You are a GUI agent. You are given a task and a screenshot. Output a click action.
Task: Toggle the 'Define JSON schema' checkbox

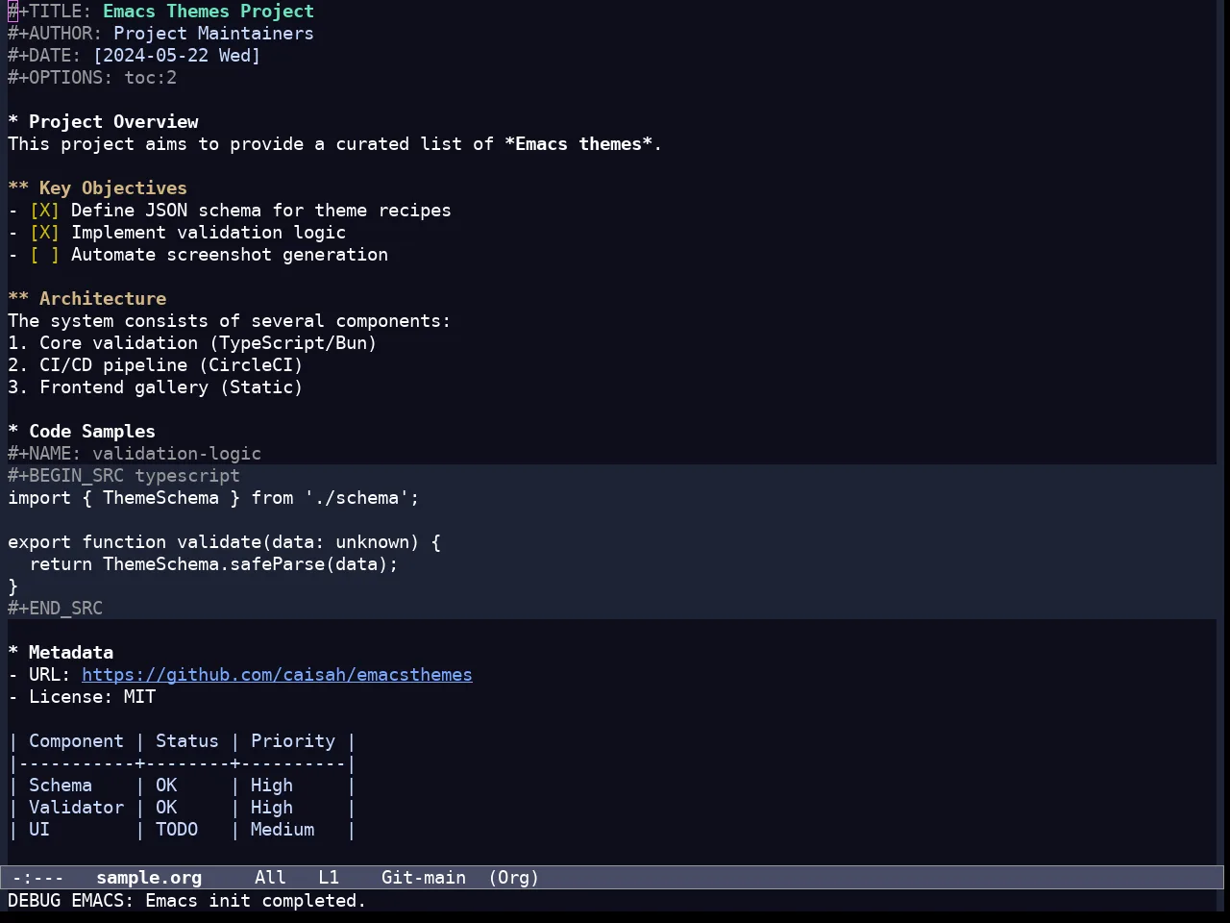tap(44, 211)
